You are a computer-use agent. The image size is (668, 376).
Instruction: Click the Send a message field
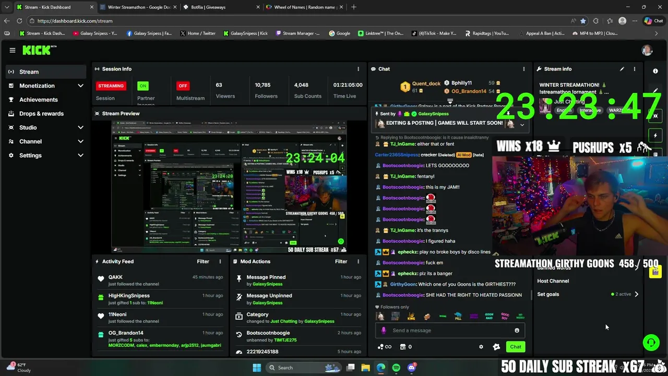tap(449, 331)
